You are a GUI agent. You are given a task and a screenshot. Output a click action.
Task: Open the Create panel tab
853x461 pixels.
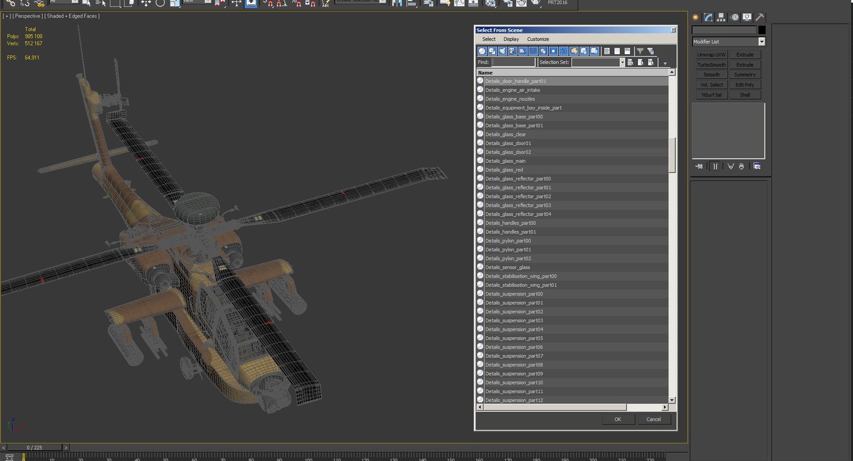[696, 17]
